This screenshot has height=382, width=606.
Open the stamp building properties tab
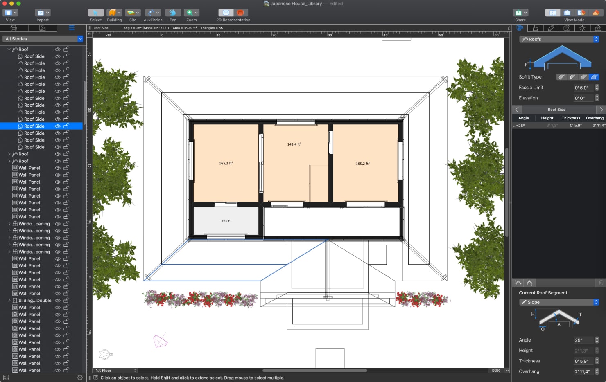tap(535, 28)
